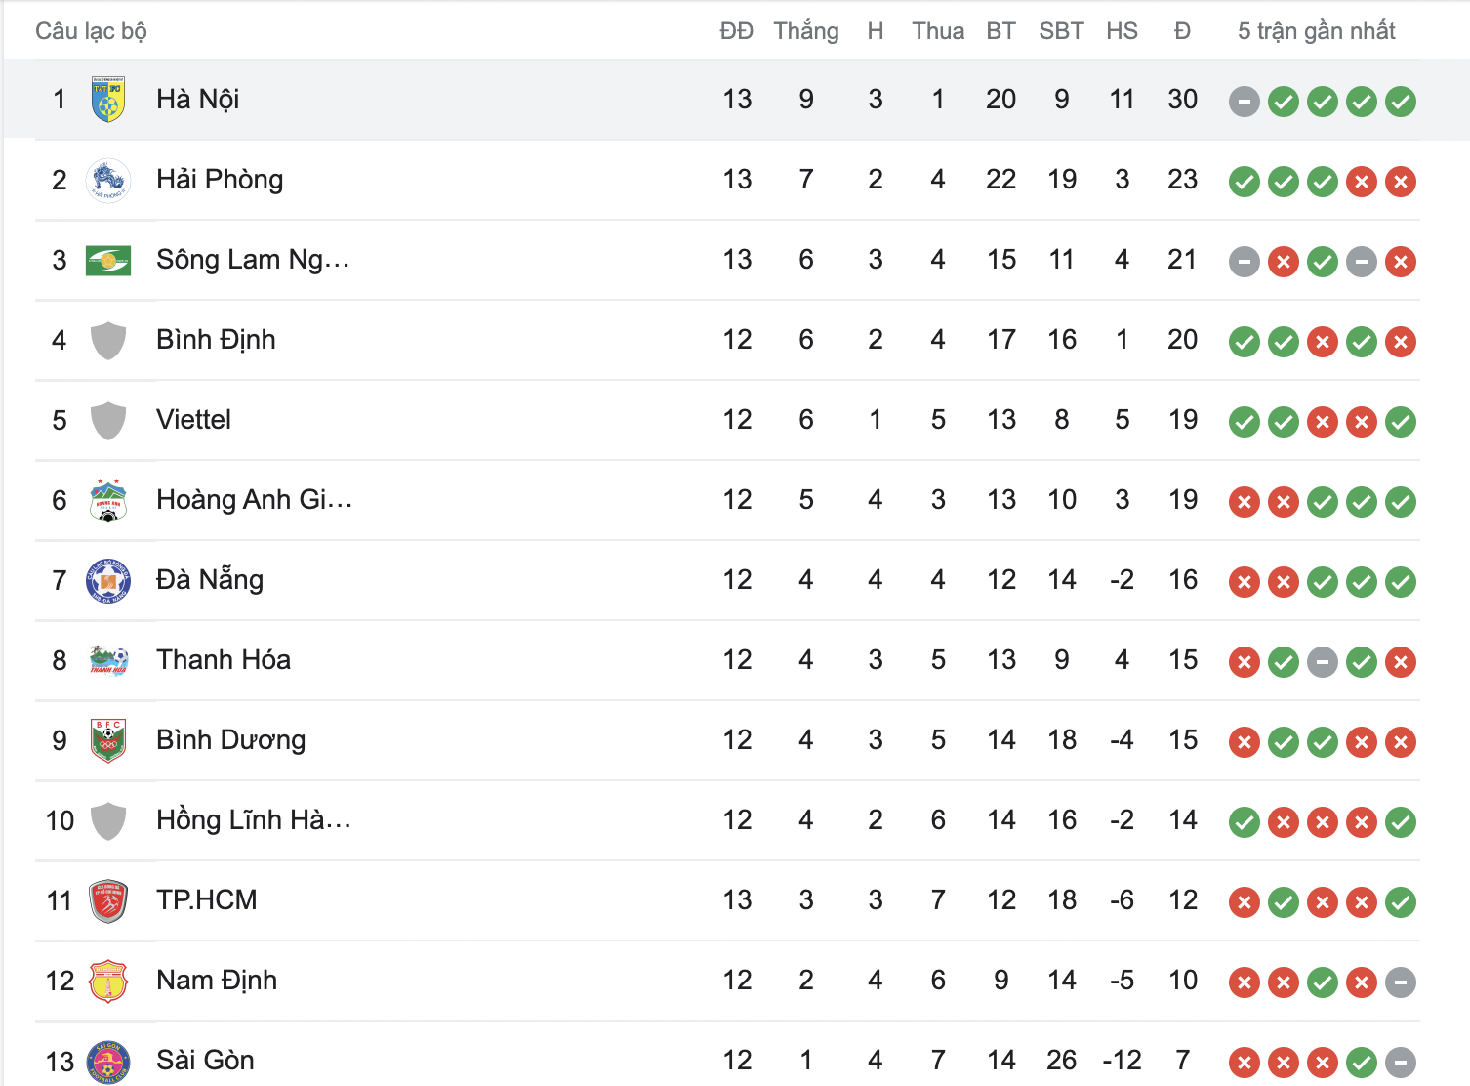
Task: Click the Nam Định club crest
Action: point(108,981)
